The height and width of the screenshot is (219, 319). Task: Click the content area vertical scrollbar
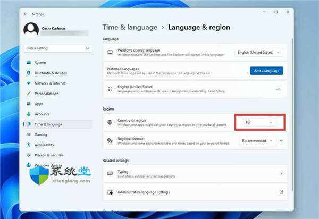click(293, 115)
